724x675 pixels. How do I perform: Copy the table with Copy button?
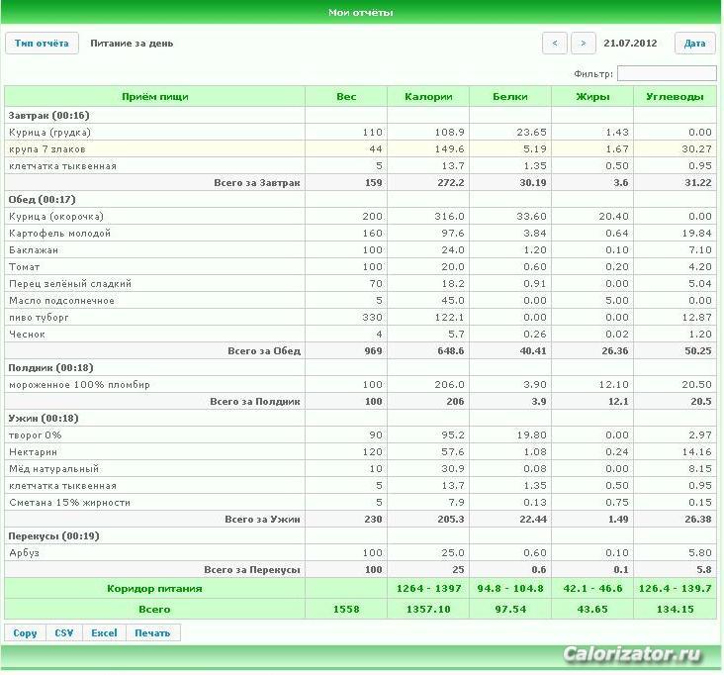(x=25, y=633)
